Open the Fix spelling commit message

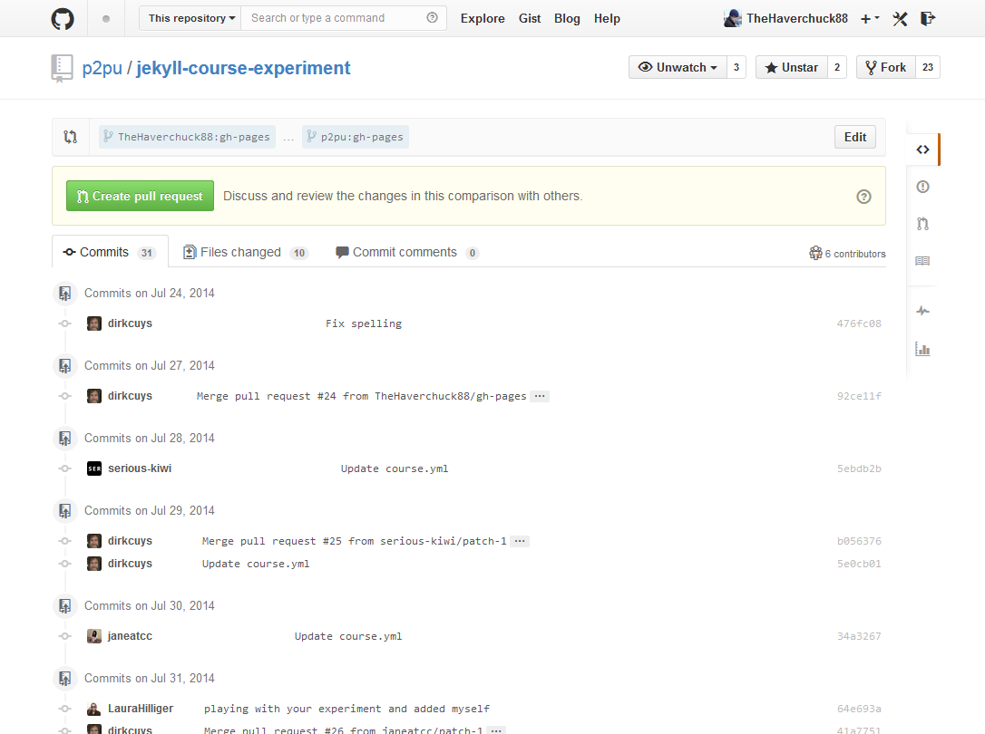364,324
